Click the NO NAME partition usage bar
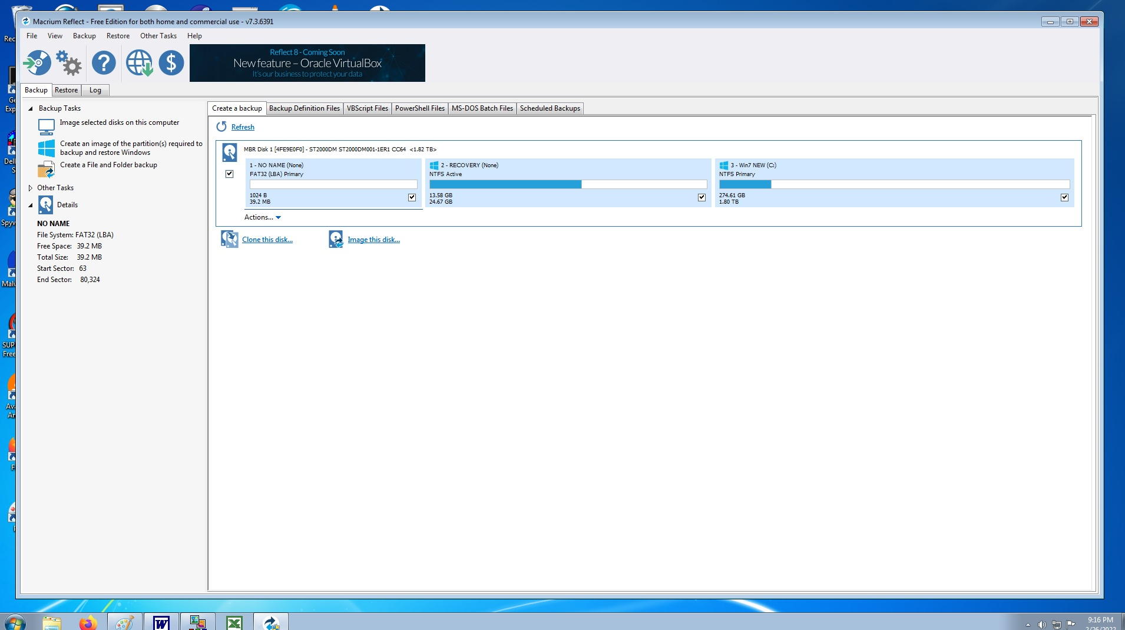 pyautogui.click(x=333, y=184)
